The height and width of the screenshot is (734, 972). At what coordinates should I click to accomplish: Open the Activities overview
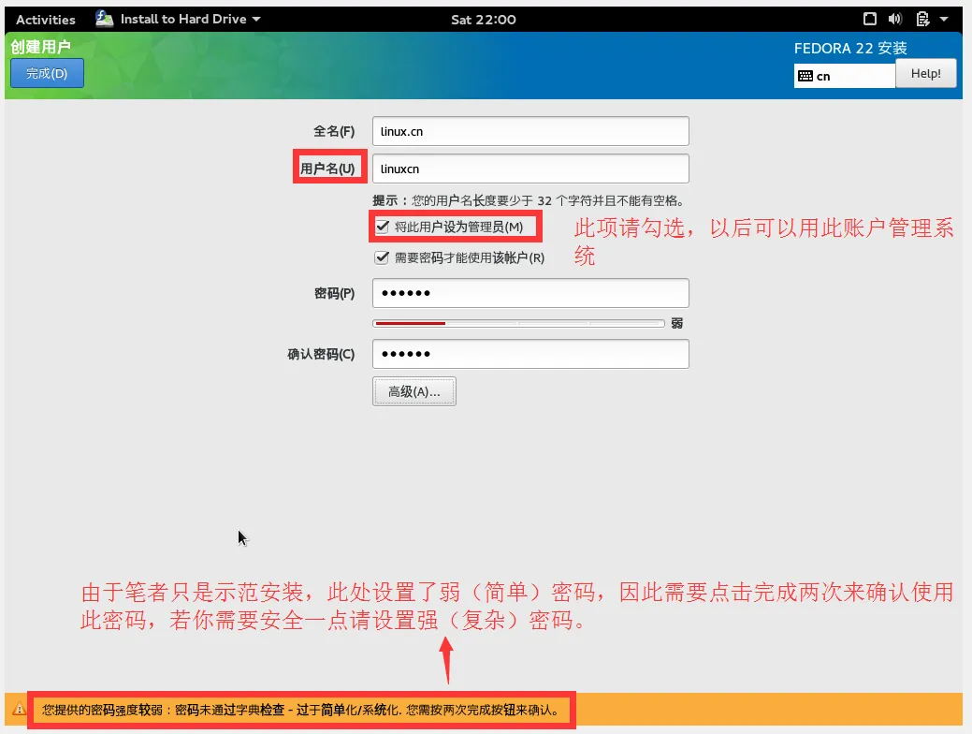click(45, 20)
